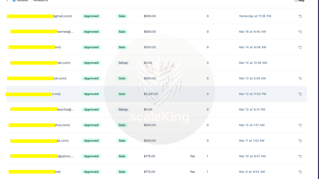This screenshot has width=319, height=179.
Task: Click the Sale badge in the $5,397.30 row
Action: coord(122,94)
